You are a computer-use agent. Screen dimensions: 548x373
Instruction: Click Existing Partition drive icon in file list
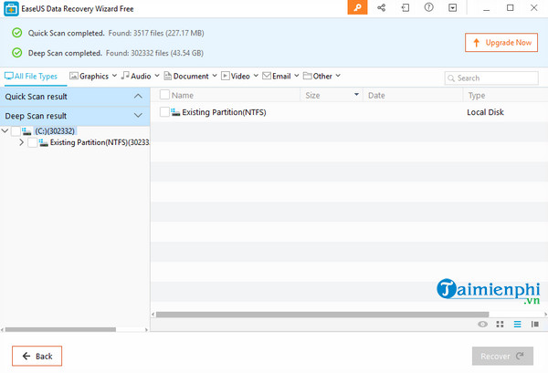[x=175, y=112]
